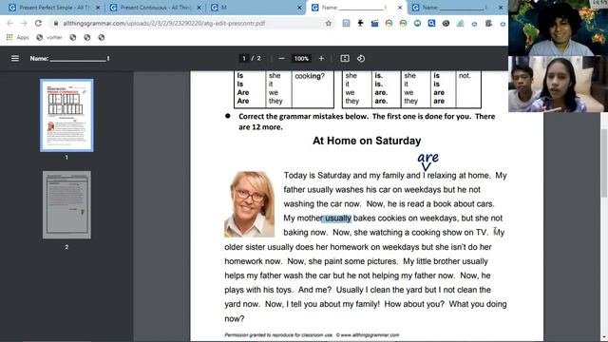Click the Correct the grammar mistakes instruction
Viewport: 608px width, 342px height.
[367, 122]
